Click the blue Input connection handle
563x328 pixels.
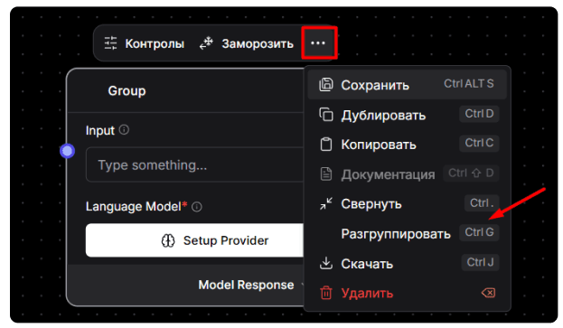point(67,151)
